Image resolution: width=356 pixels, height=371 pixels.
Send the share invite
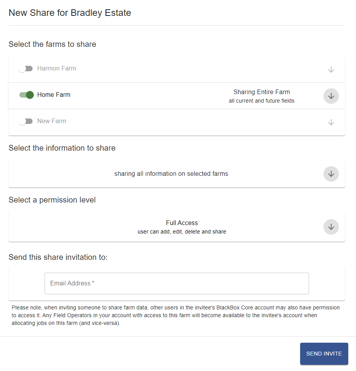point(324,354)
